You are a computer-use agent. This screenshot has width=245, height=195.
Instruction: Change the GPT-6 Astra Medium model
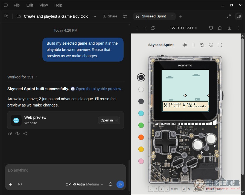coord(84,184)
